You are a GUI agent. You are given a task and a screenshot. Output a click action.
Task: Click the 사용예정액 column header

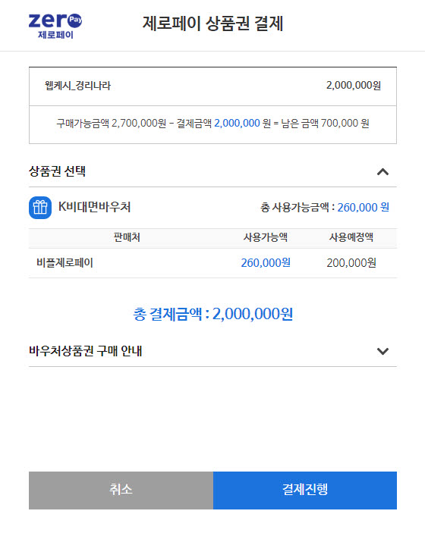coord(351,237)
